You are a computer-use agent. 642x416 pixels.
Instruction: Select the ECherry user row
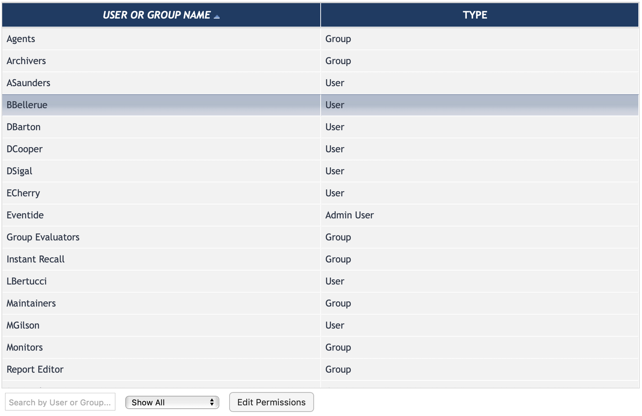(23, 193)
